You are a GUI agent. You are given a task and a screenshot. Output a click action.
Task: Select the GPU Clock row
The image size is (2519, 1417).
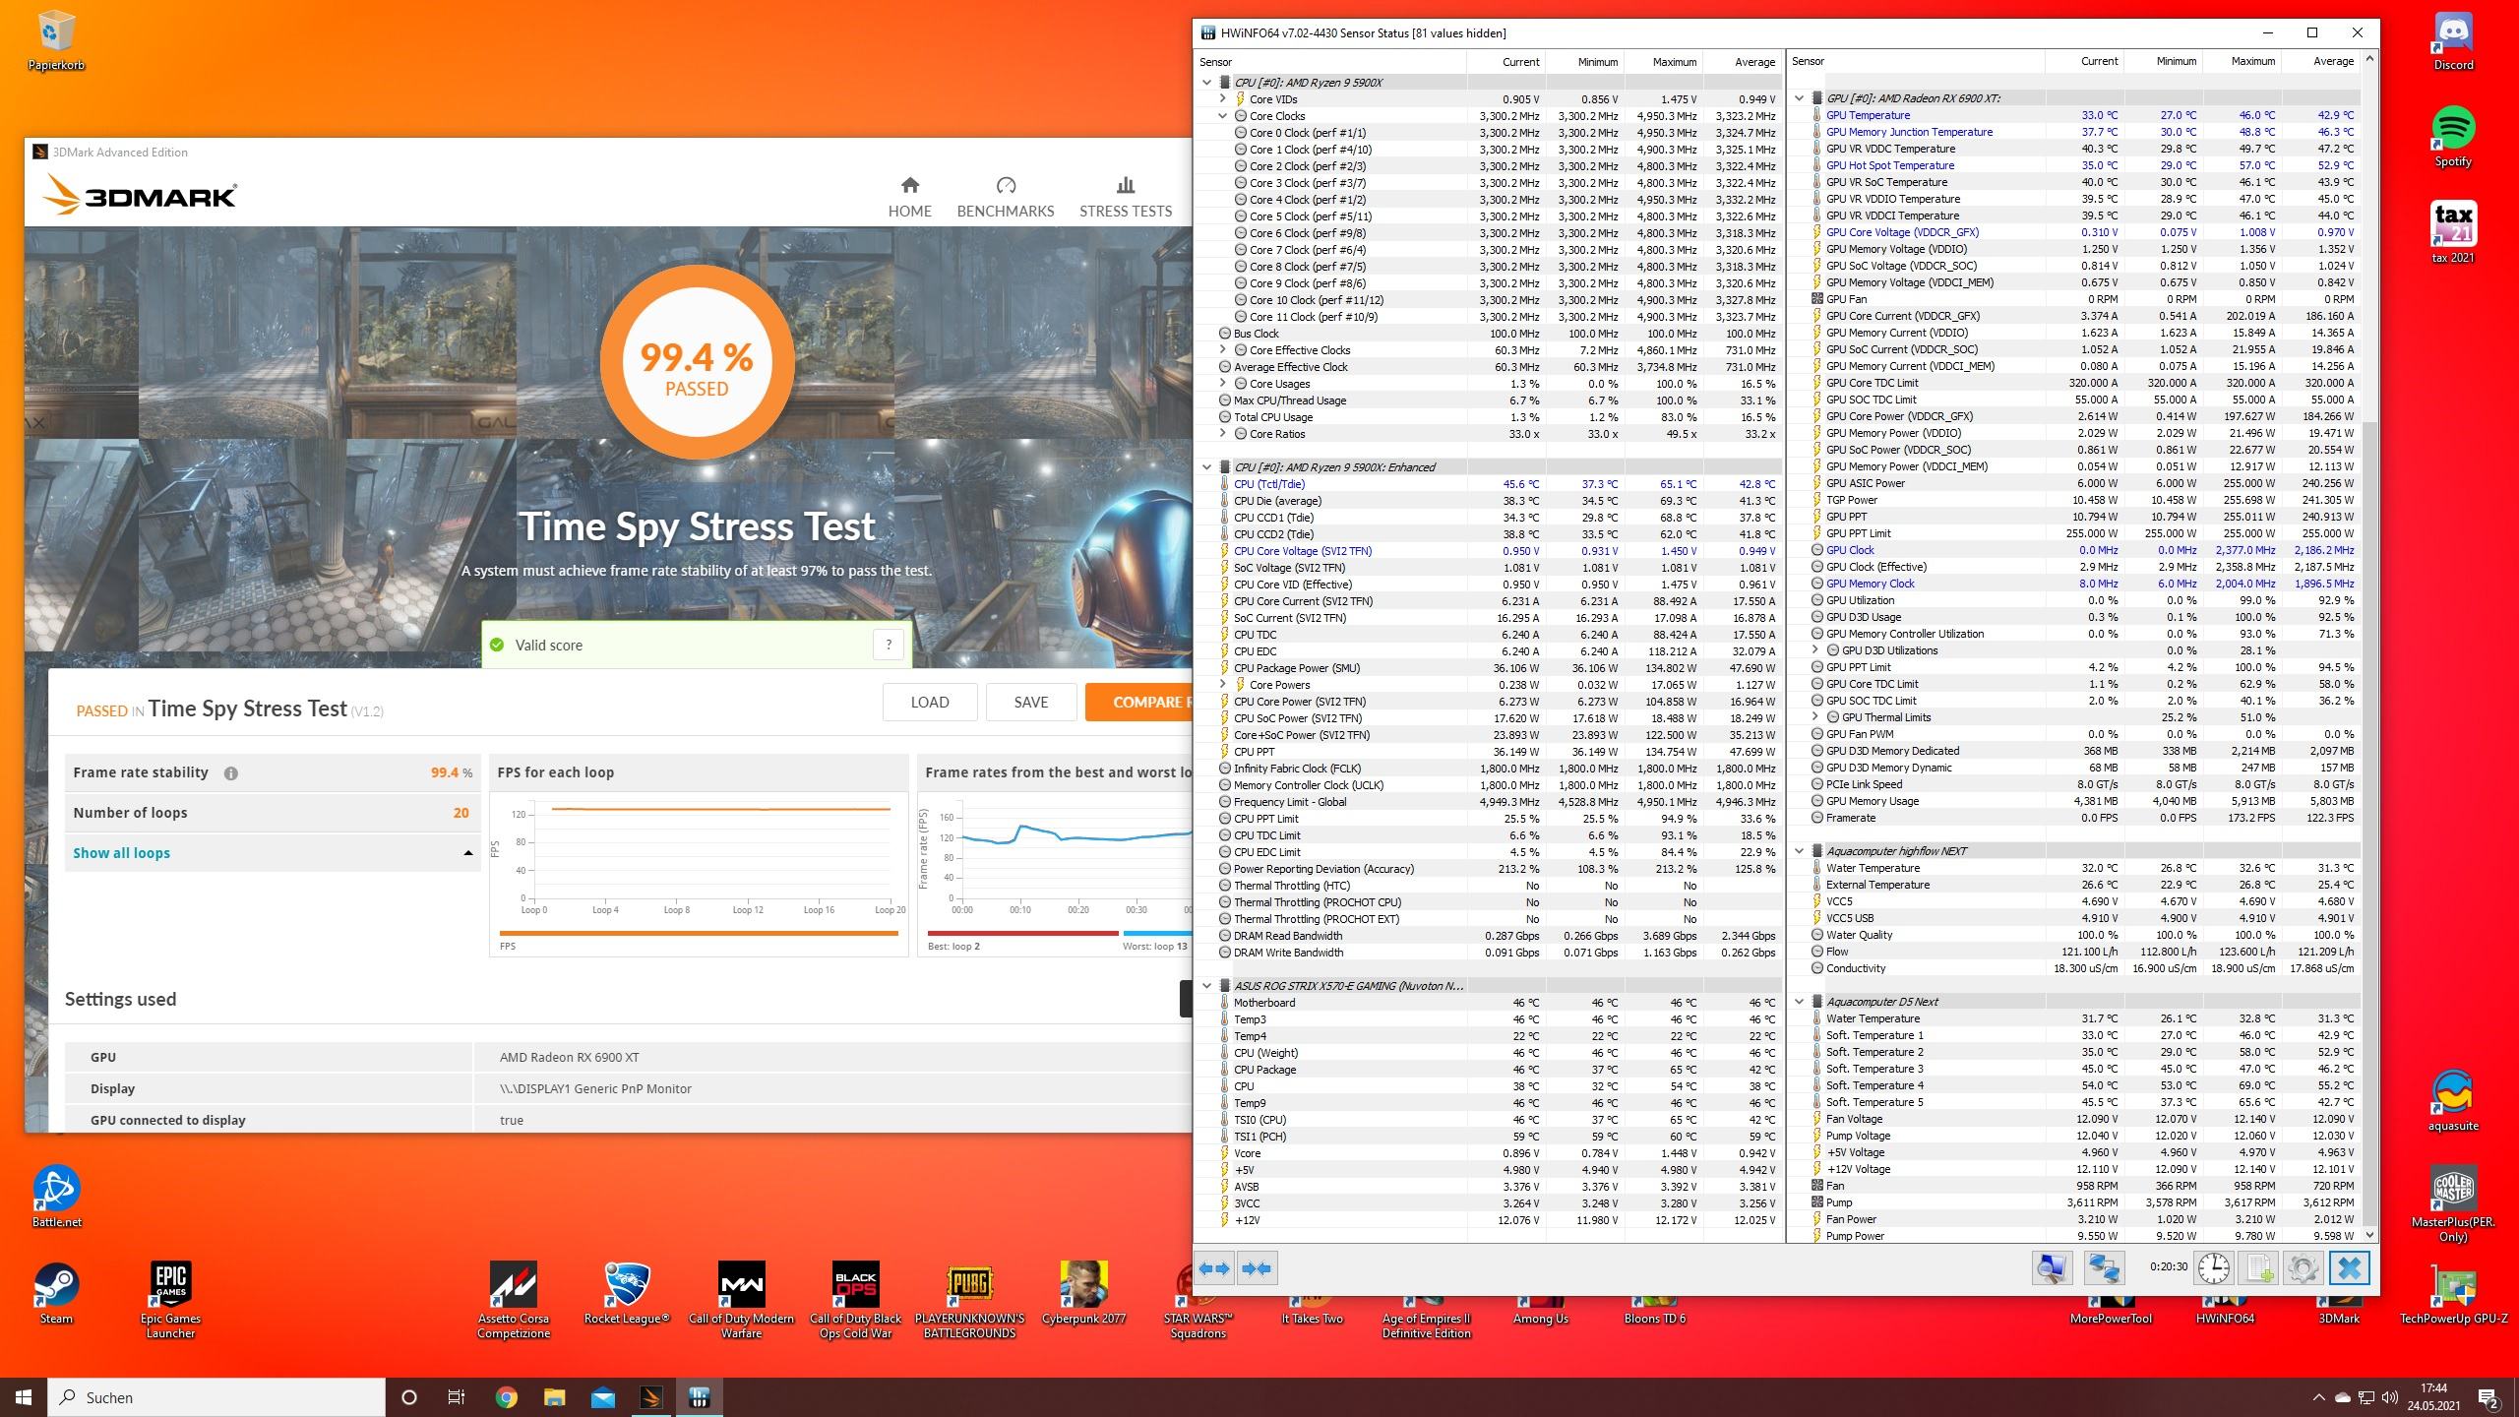tap(2073, 550)
